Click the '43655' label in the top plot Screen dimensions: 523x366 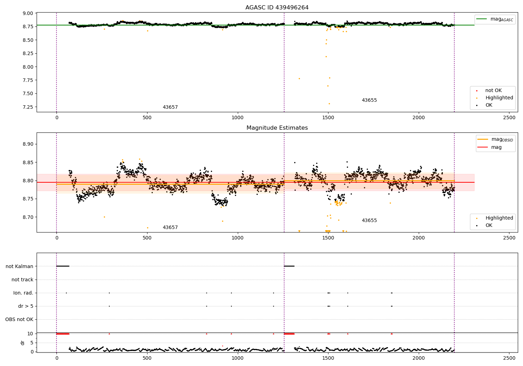[x=369, y=100]
